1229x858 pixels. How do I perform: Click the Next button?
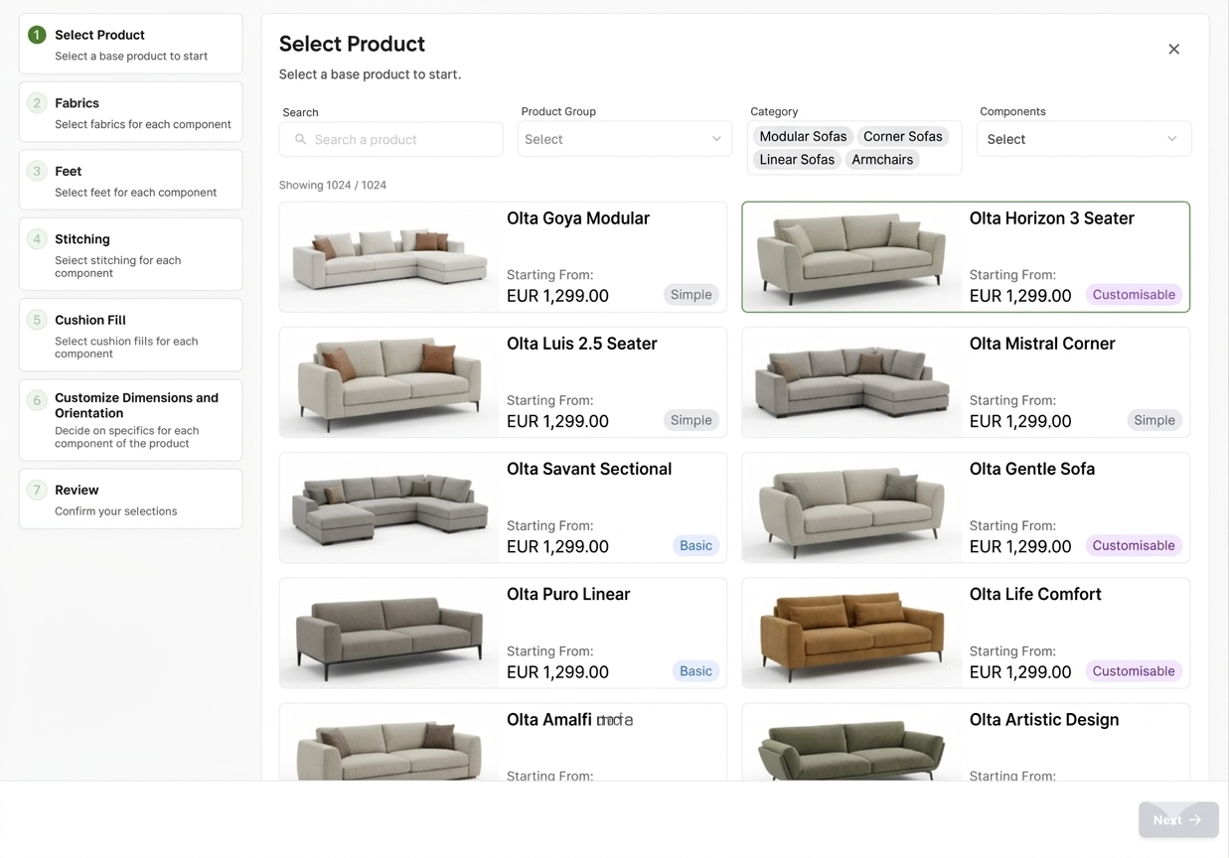pos(1178,819)
